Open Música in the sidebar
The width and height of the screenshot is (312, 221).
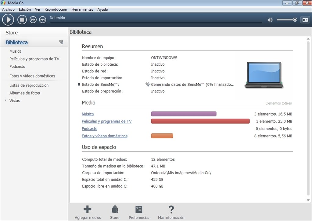click(x=15, y=51)
